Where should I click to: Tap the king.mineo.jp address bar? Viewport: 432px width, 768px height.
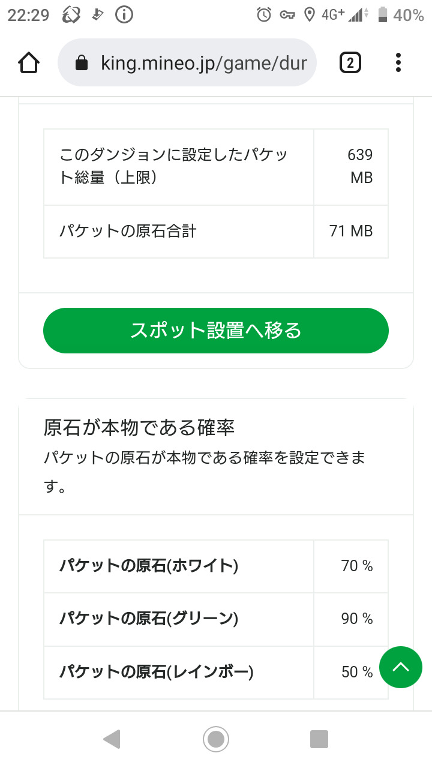tap(204, 63)
